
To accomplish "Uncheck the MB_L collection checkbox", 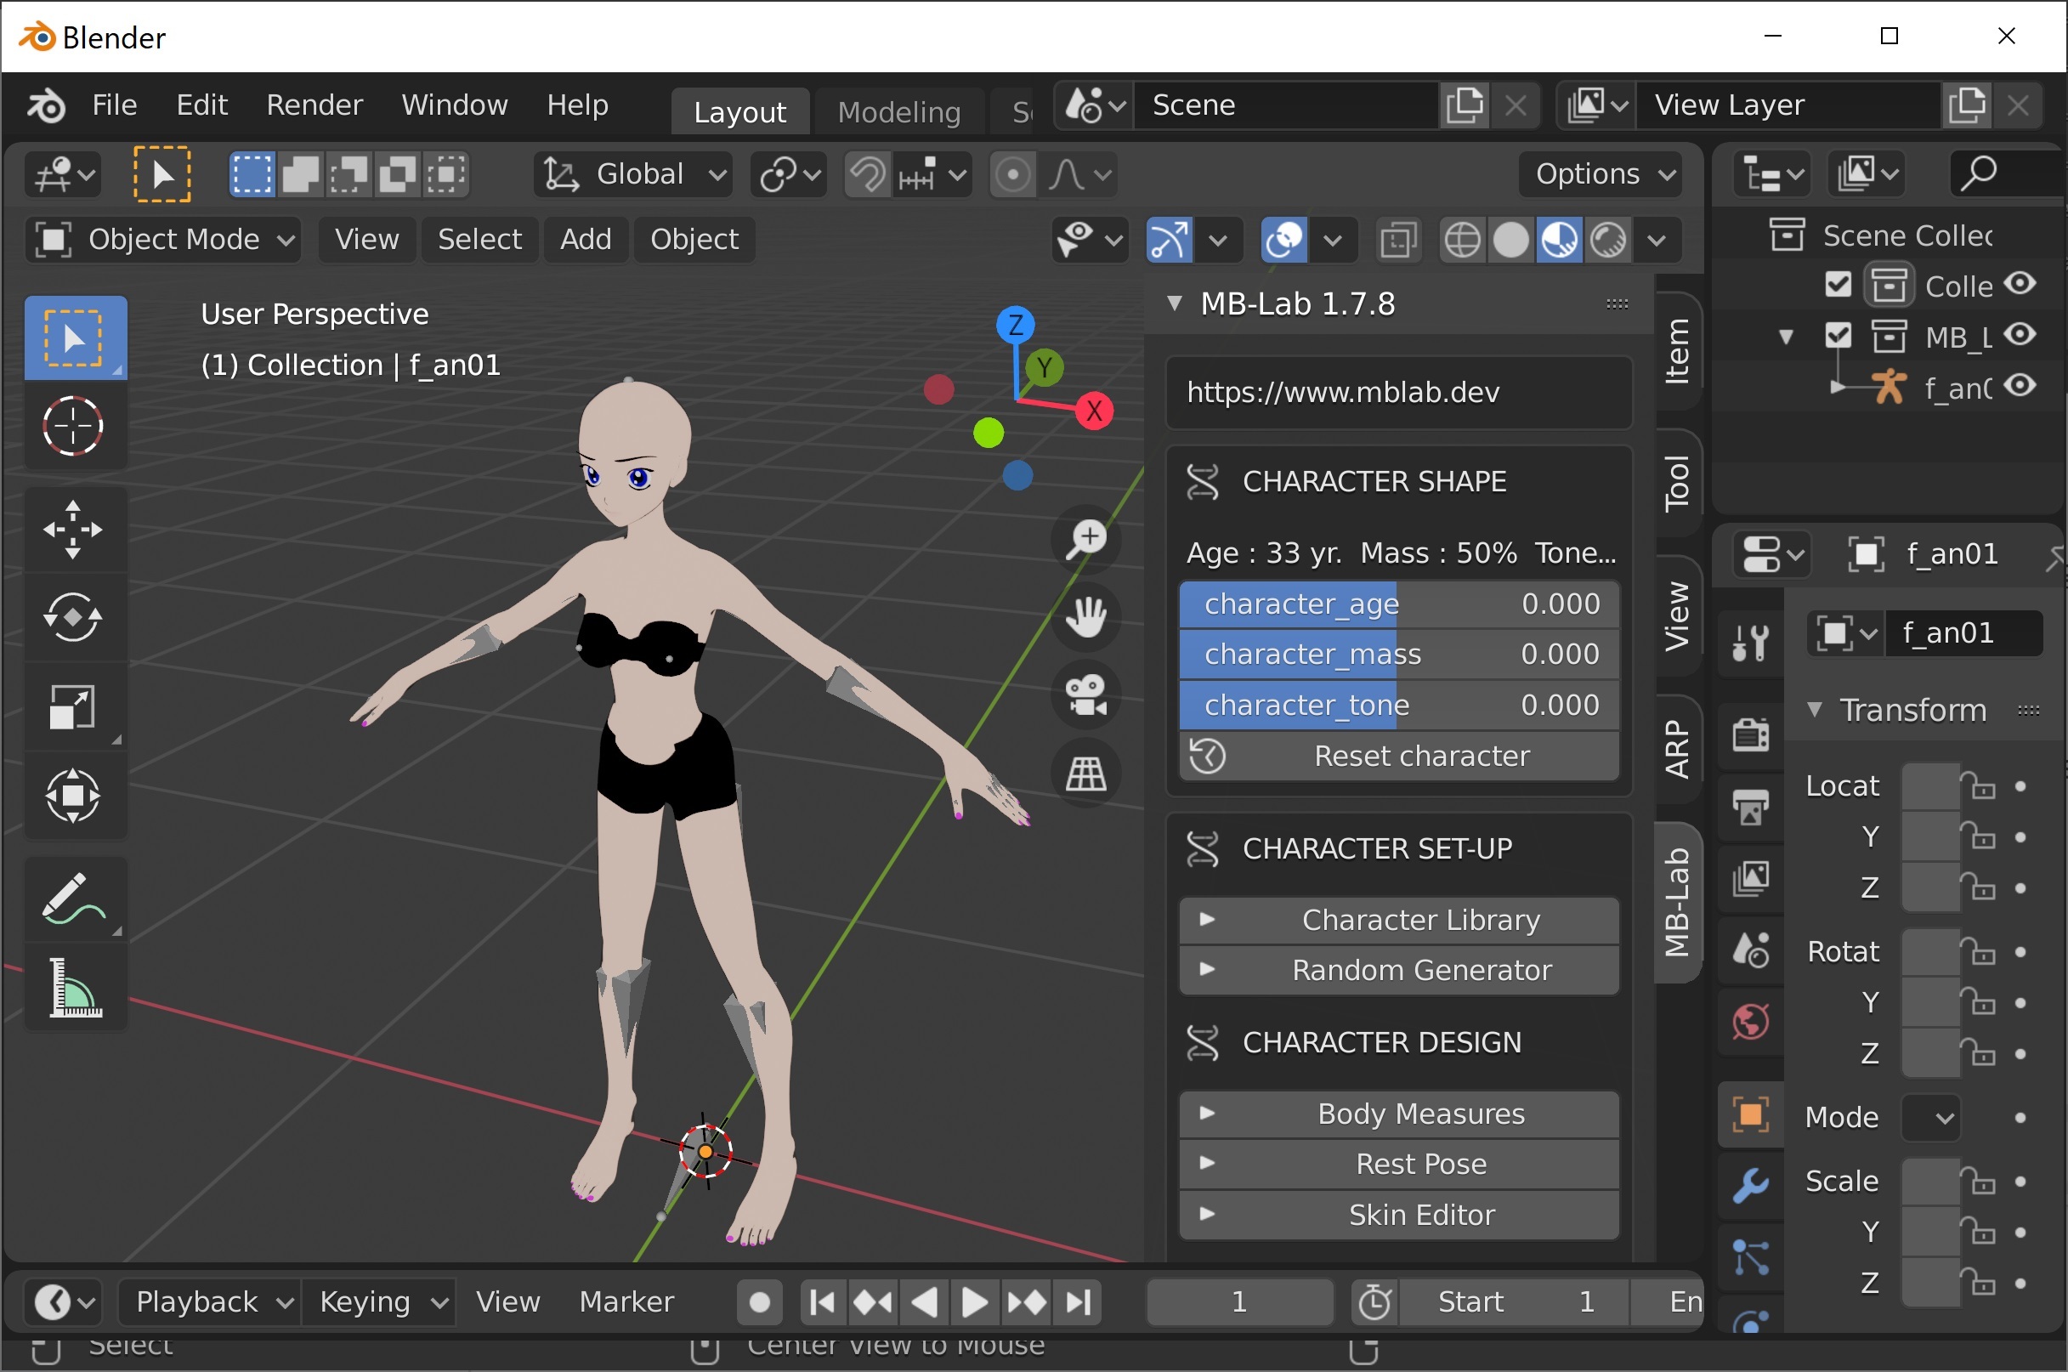I will coord(1838,336).
